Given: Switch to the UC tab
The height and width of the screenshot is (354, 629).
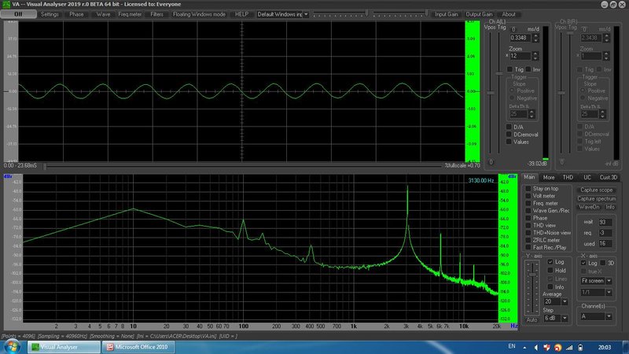Looking at the screenshot, I should click(x=587, y=178).
